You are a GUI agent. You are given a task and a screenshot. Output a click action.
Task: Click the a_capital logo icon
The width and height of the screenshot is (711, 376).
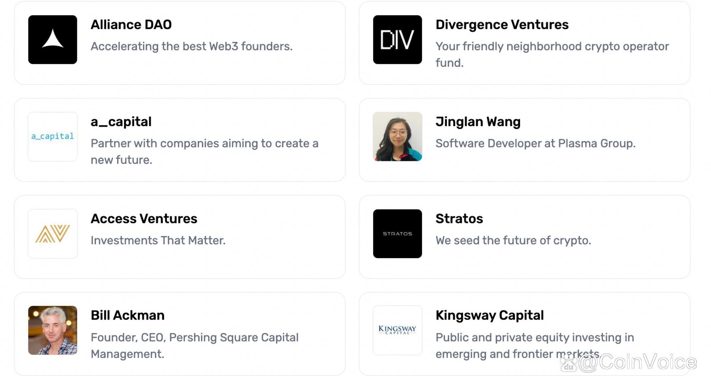click(53, 137)
